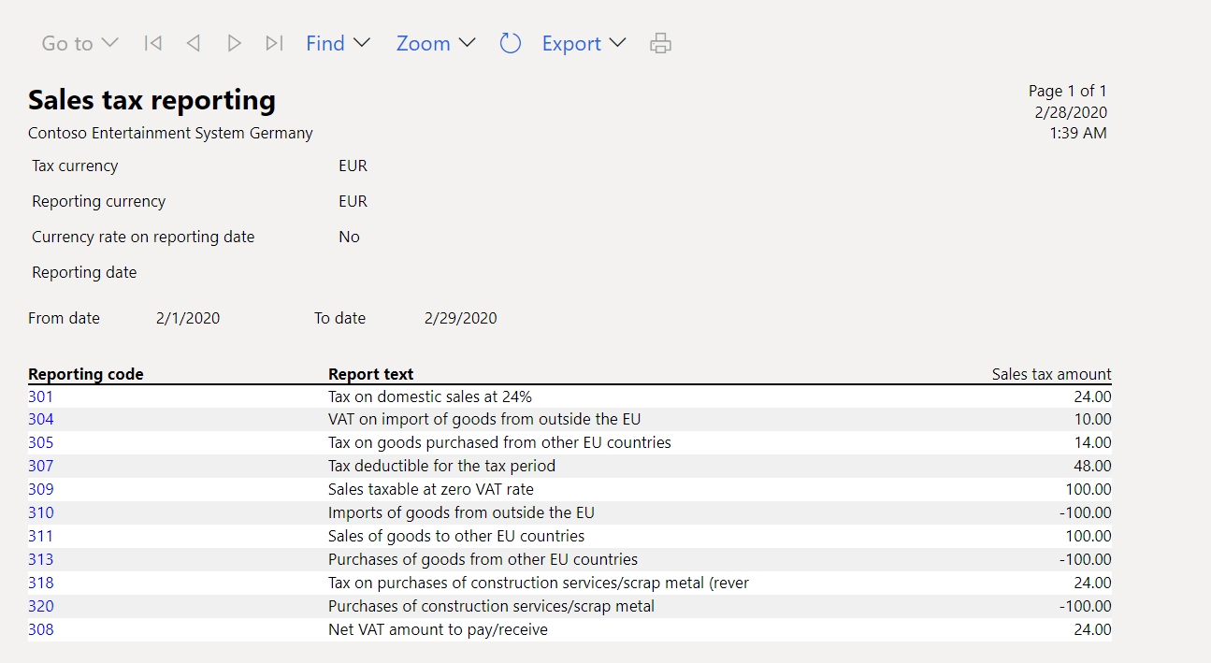Go to the first page
1211x663 pixels.
point(153,43)
